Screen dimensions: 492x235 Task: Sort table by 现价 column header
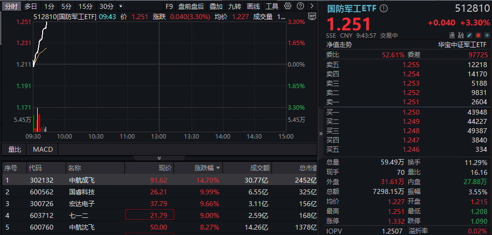point(165,168)
